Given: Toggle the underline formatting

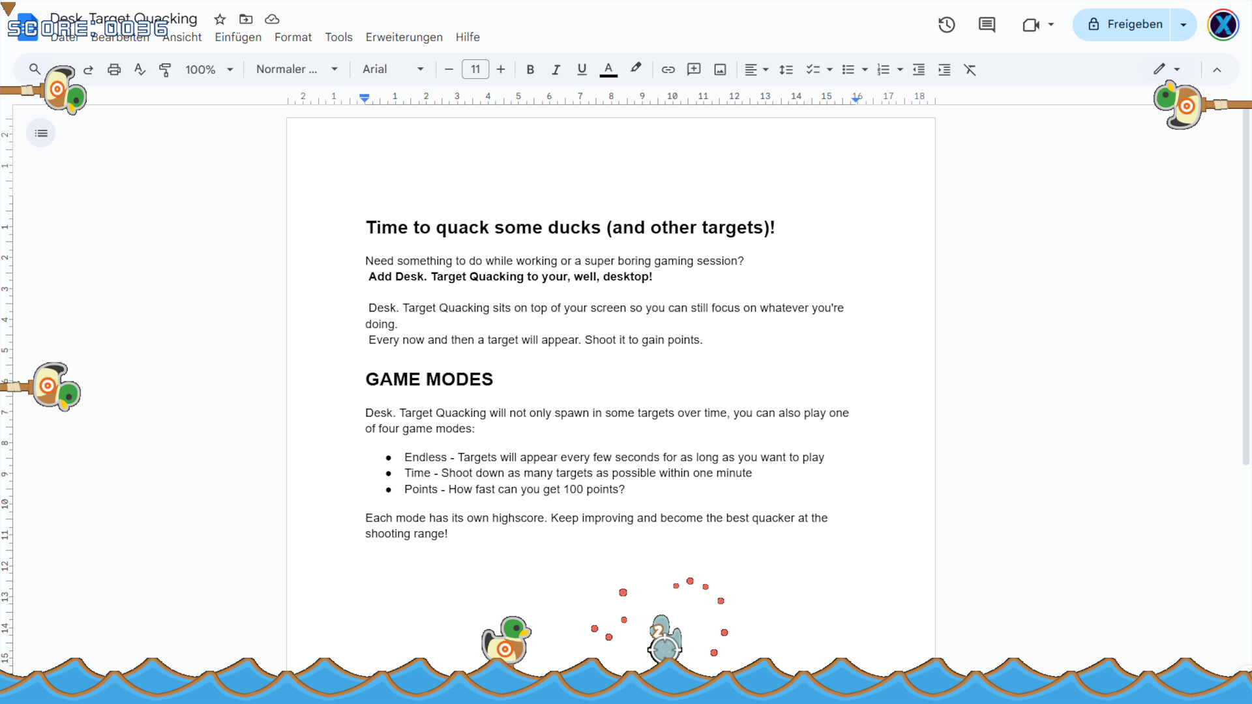Looking at the screenshot, I should coord(582,69).
